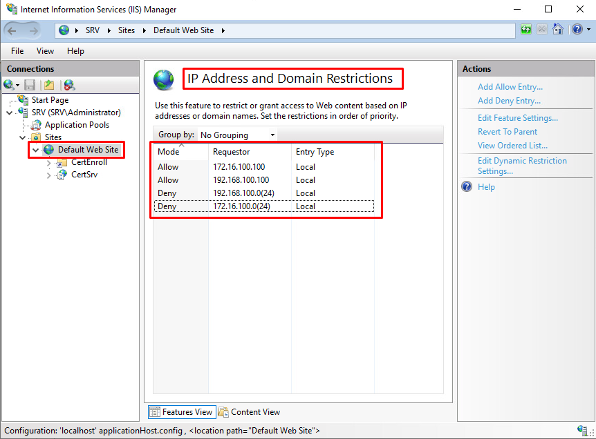Open the Help menu
596x439 pixels.
(75, 51)
